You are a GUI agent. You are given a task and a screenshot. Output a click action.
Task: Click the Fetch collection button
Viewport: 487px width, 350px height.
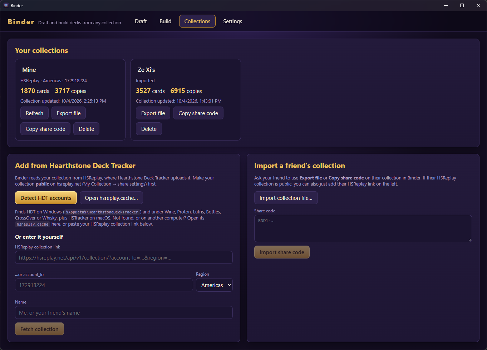(39, 329)
